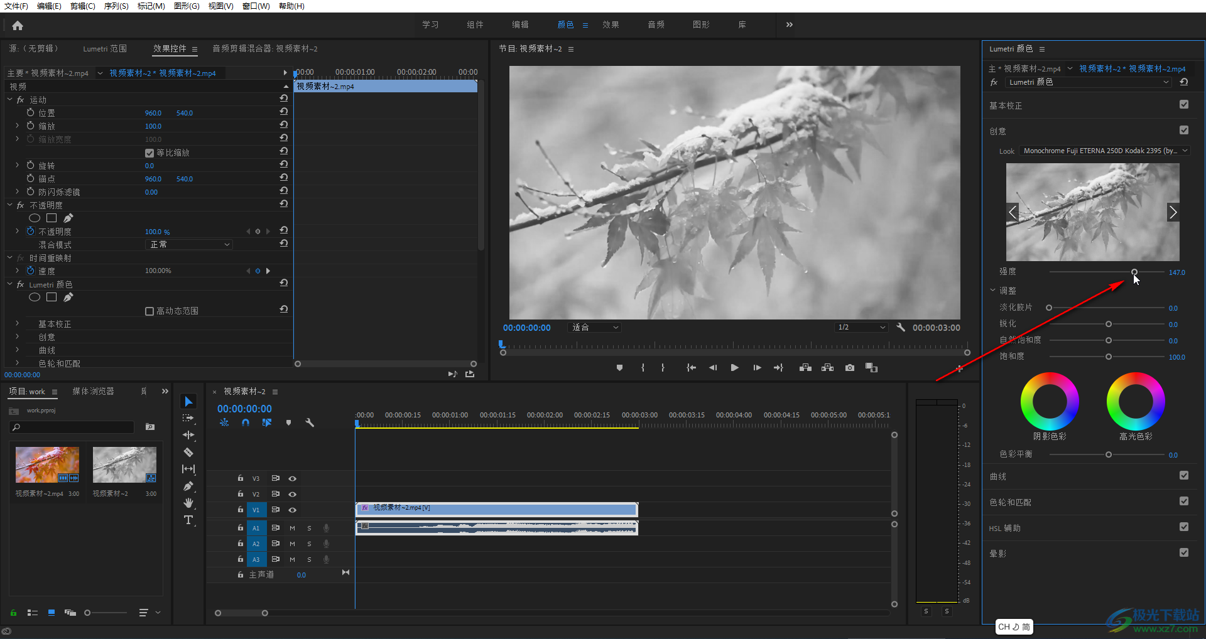The height and width of the screenshot is (639, 1206).
Task: Open the 媒体浏览器 tab
Action: (x=93, y=392)
